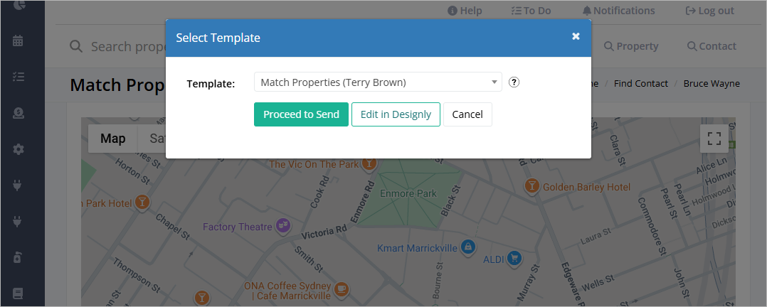Image resolution: width=767 pixels, height=307 pixels.
Task: Open the task checklist sidebar icon
Action: (18, 77)
